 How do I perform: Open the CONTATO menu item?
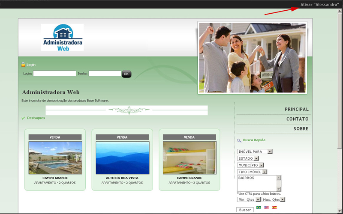297,119
